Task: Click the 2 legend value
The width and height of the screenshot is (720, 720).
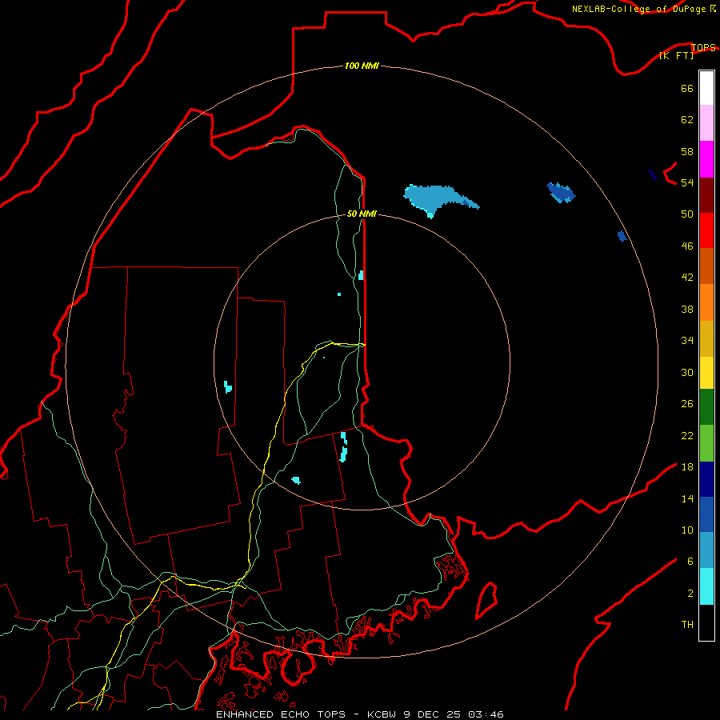Action: [x=690, y=594]
